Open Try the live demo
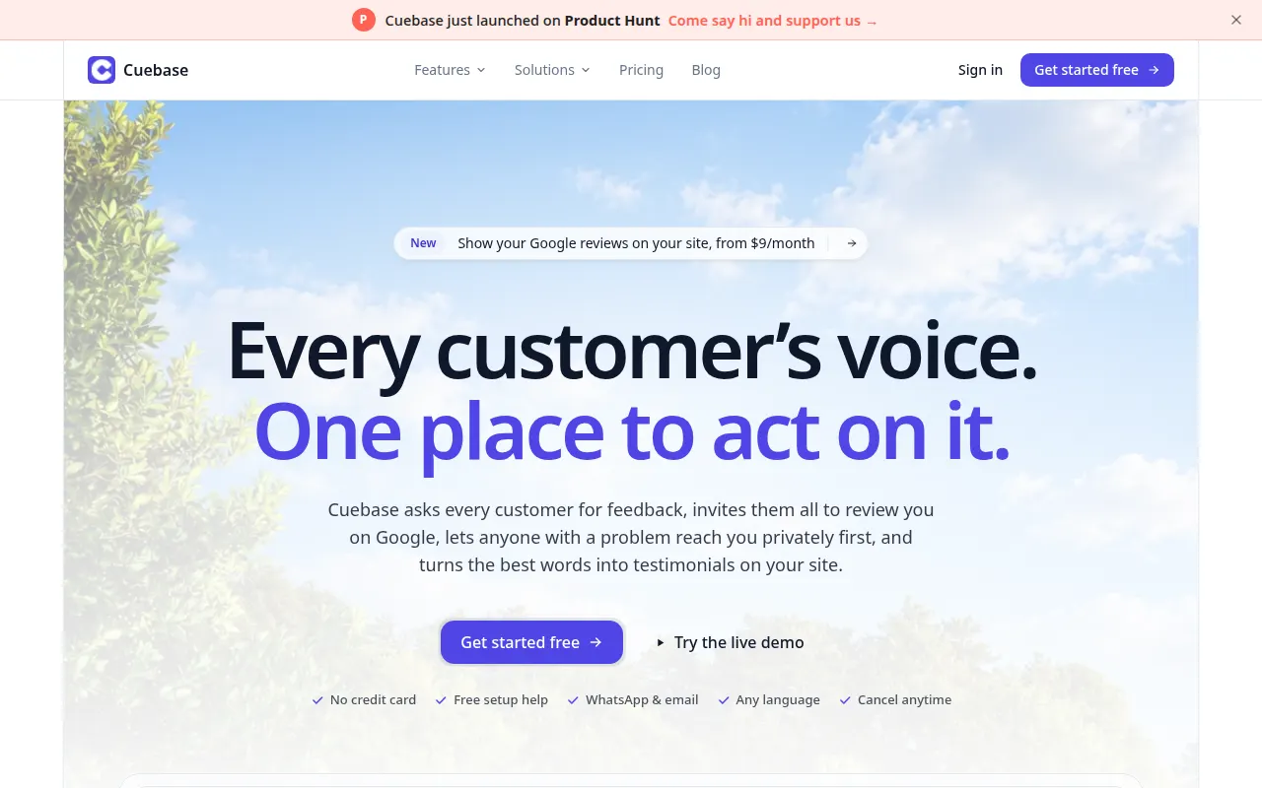Image resolution: width=1262 pixels, height=788 pixels. (730, 642)
